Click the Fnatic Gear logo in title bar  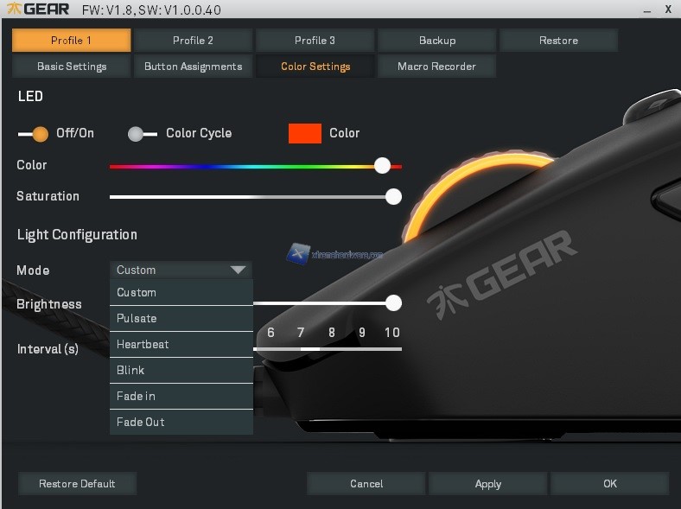click(x=39, y=10)
